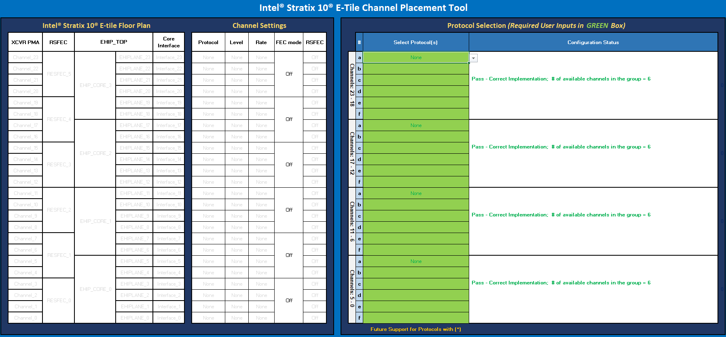This screenshot has height=337, width=726.
Task: Click the 'Channels: 17 - 12' group label
Action: pos(352,153)
